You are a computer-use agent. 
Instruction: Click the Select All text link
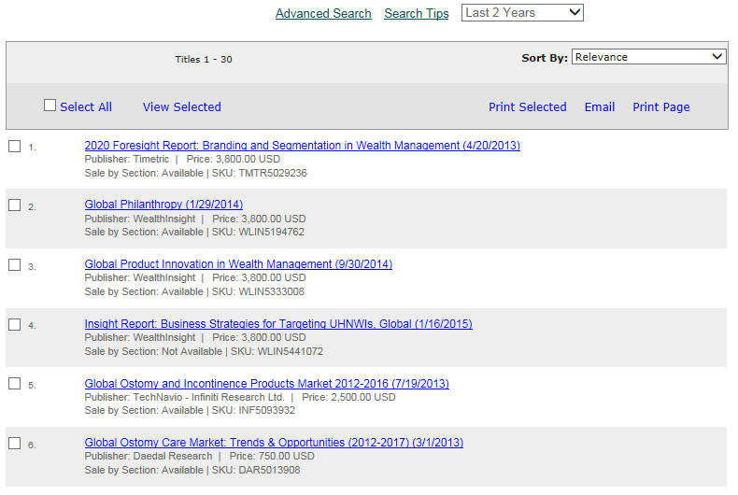click(x=86, y=107)
